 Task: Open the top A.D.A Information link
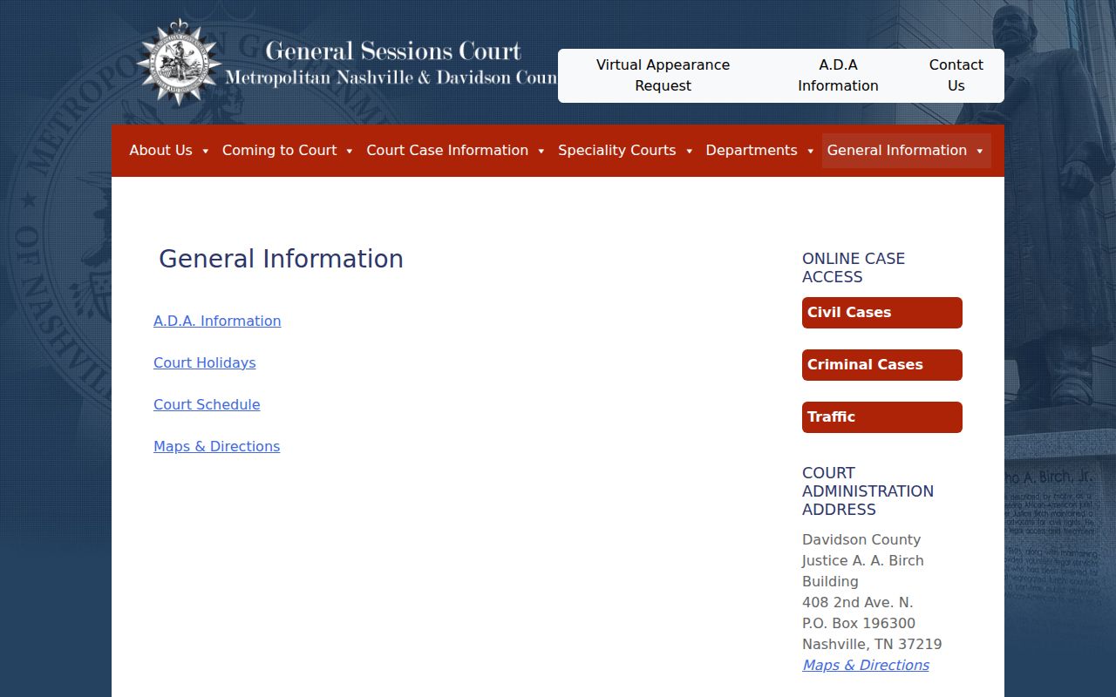coord(838,76)
